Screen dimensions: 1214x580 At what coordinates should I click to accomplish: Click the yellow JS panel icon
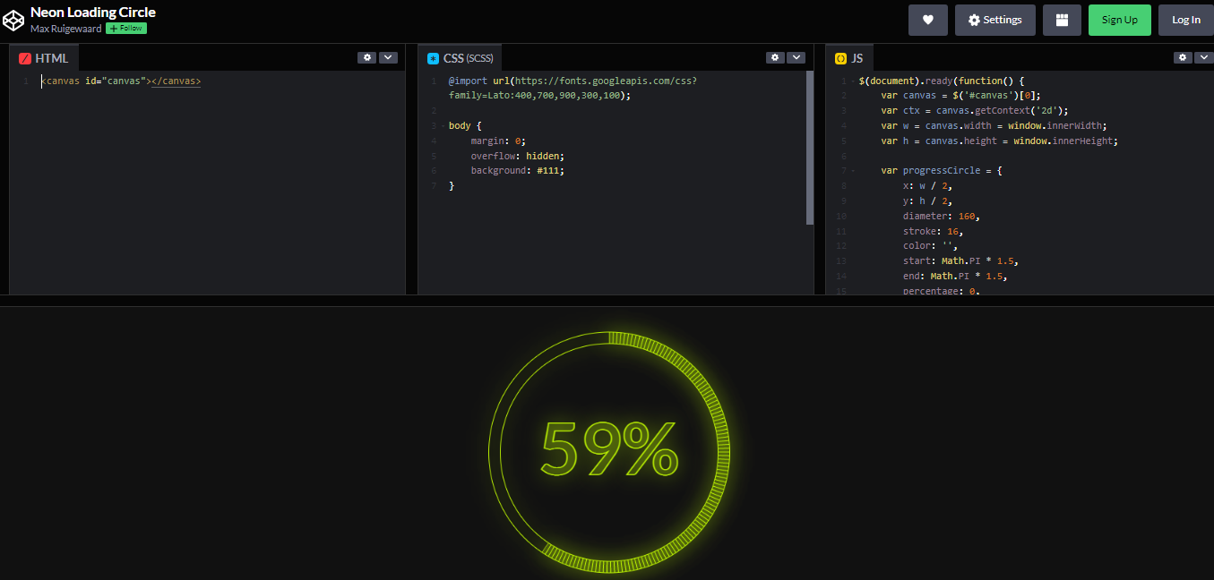coord(840,57)
